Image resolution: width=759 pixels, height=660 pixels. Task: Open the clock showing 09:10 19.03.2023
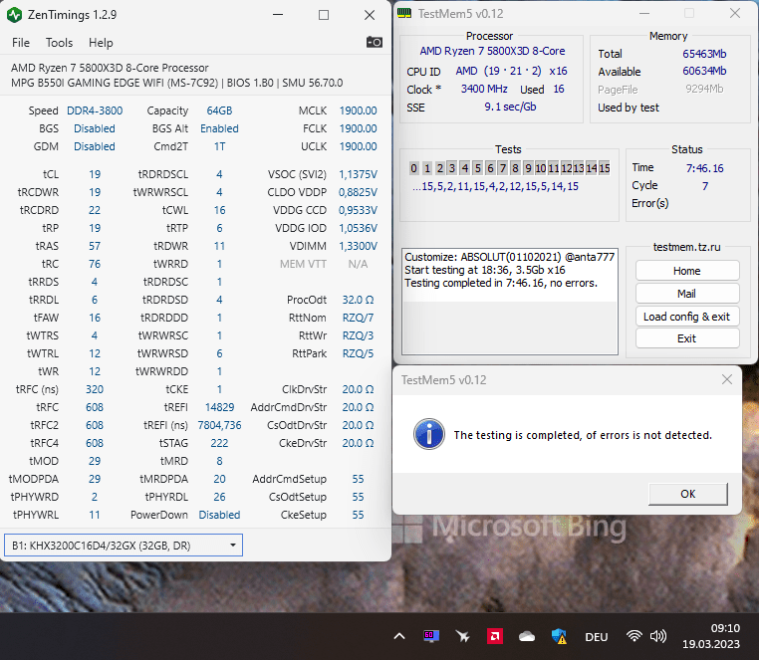pyautogui.click(x=711, y=636)
